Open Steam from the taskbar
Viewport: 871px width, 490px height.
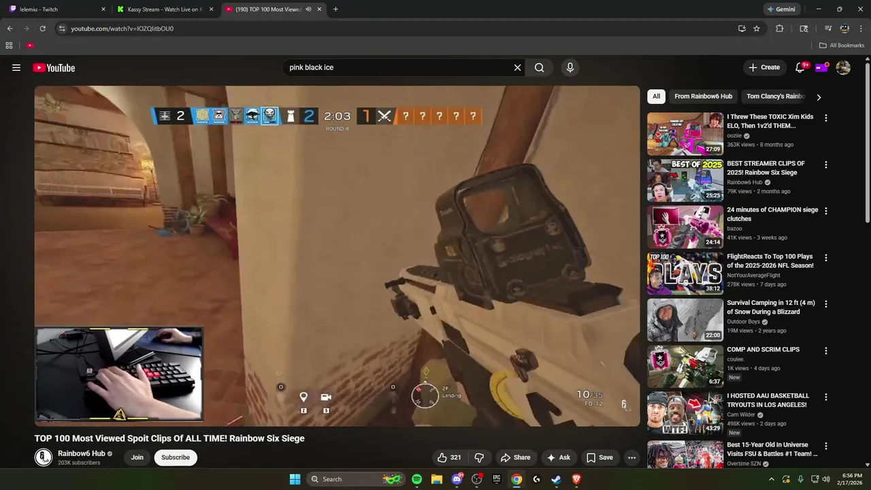coord(556,479)
